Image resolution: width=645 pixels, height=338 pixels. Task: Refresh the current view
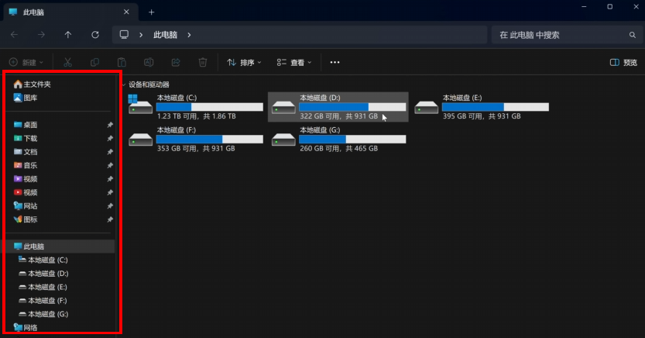point(95,35)
